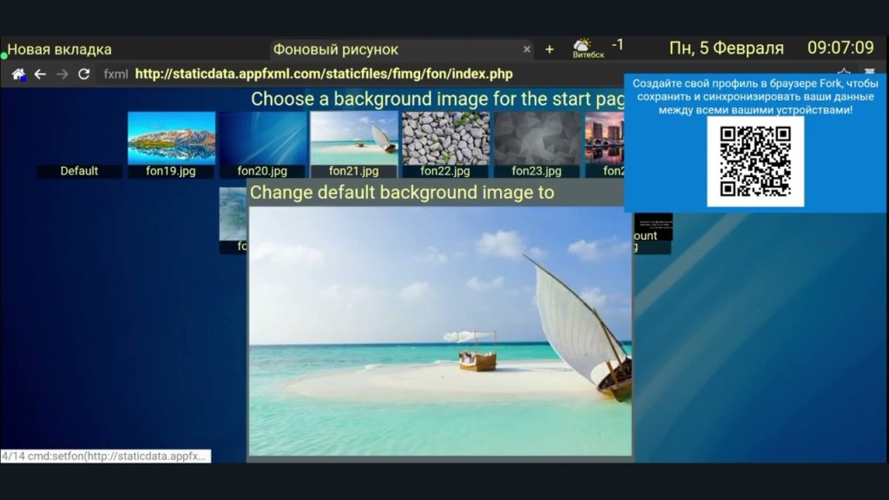
Task: Click the URL address field
Action: tap(324, 75)
